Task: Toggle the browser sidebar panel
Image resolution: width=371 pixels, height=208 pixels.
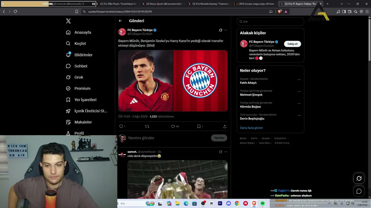Action: [344, 12]
